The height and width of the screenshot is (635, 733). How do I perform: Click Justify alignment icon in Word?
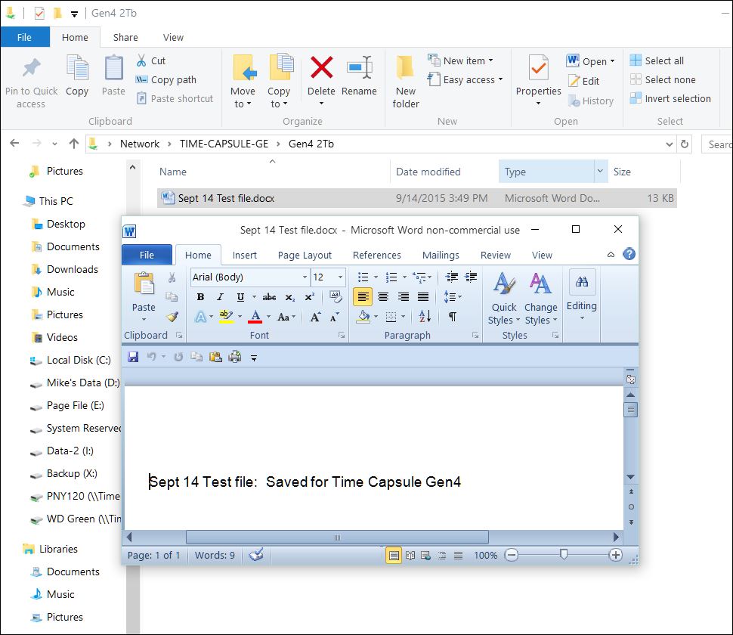coord(422,297)
